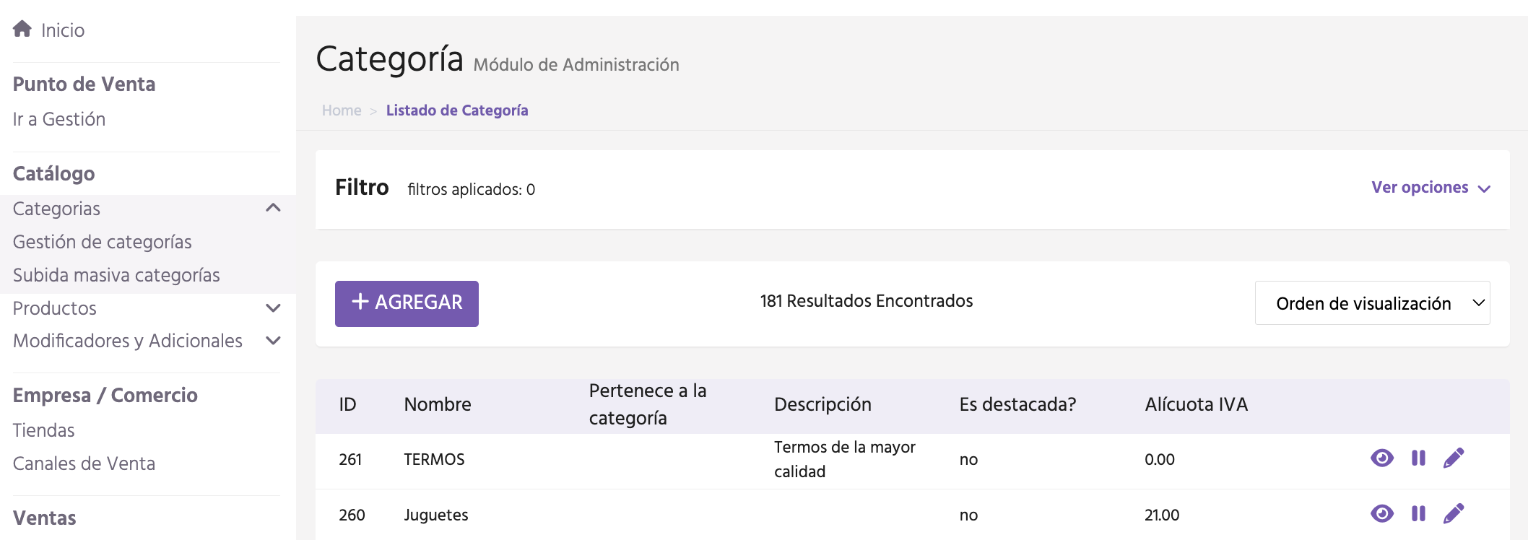Show filter options via Ver opciones
1528x540 pixels.
1431,188
